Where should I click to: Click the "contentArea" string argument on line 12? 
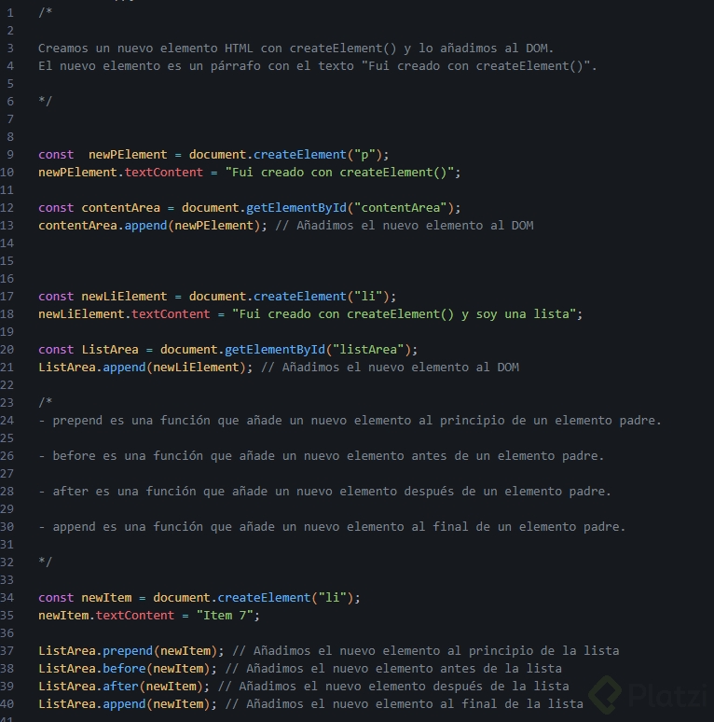click(400, 208)
